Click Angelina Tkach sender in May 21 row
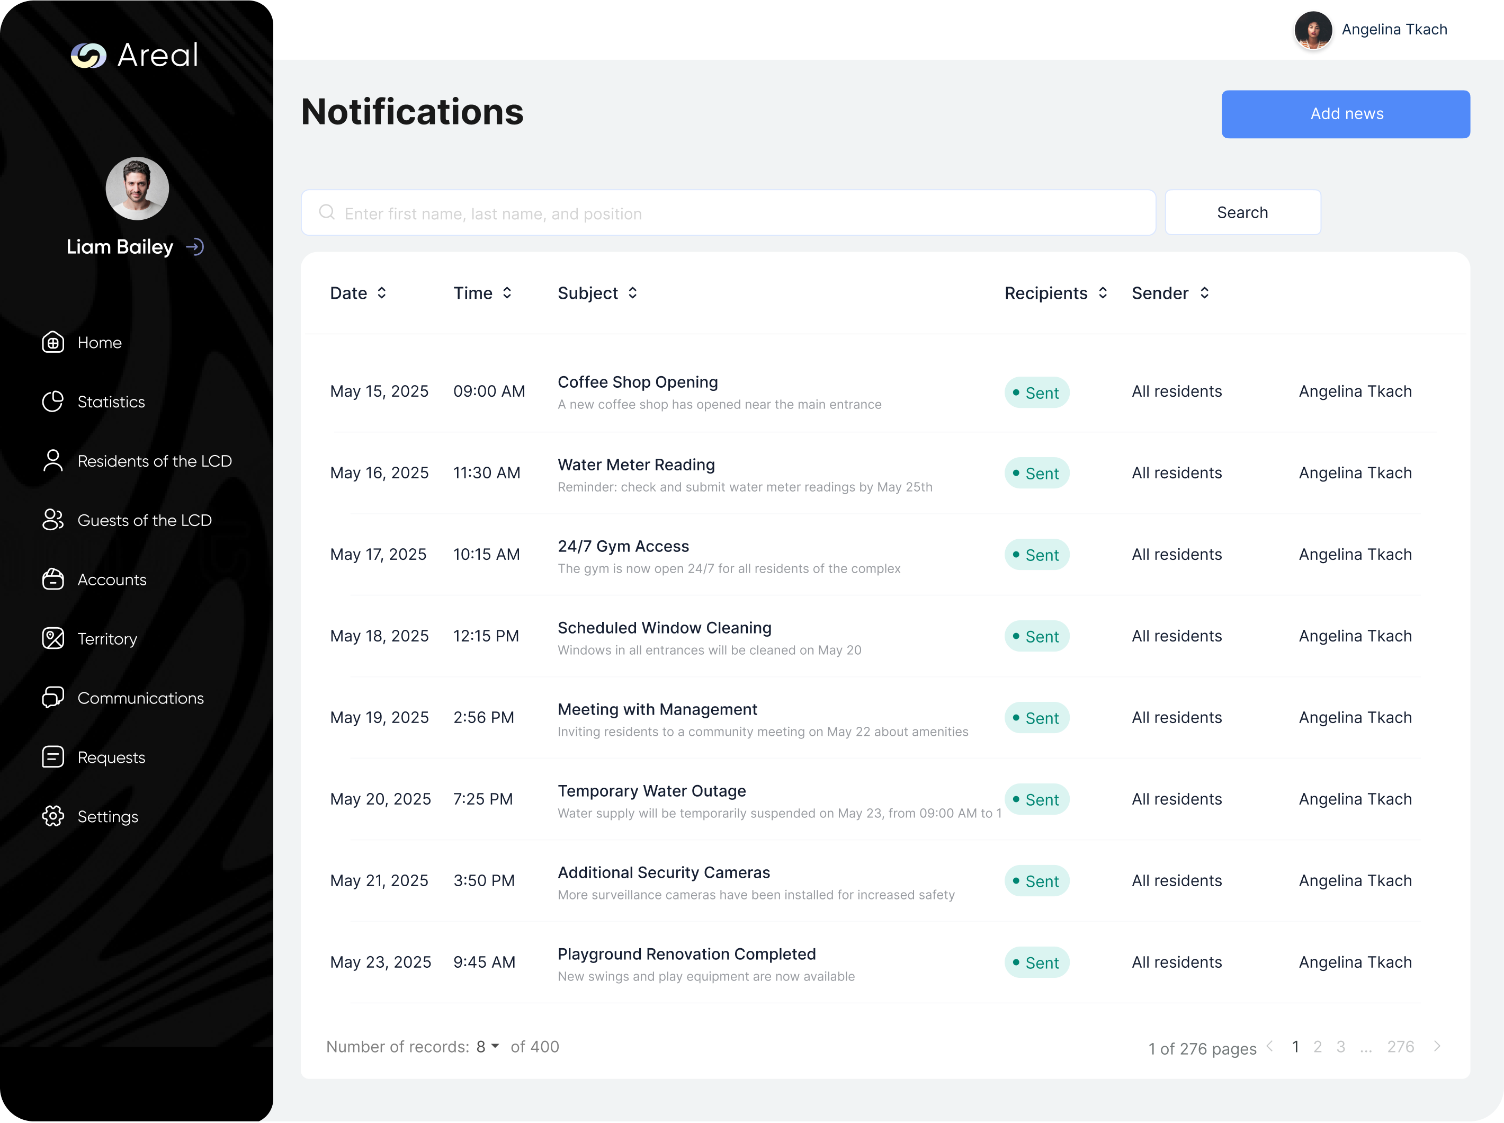This screenshot has width=1504, height=1123. coord(1355,881)
